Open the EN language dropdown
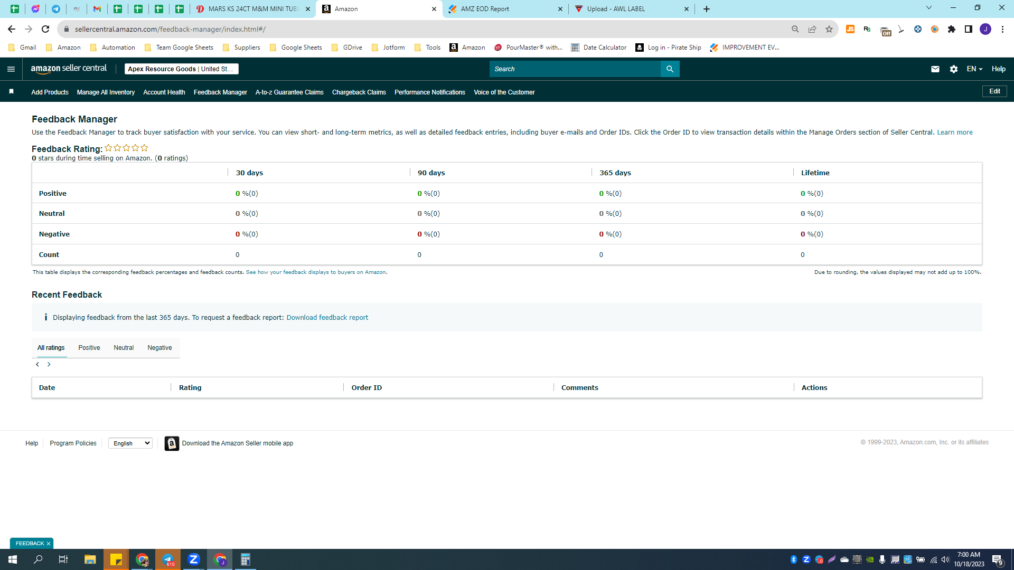 (x=974, y=69)
